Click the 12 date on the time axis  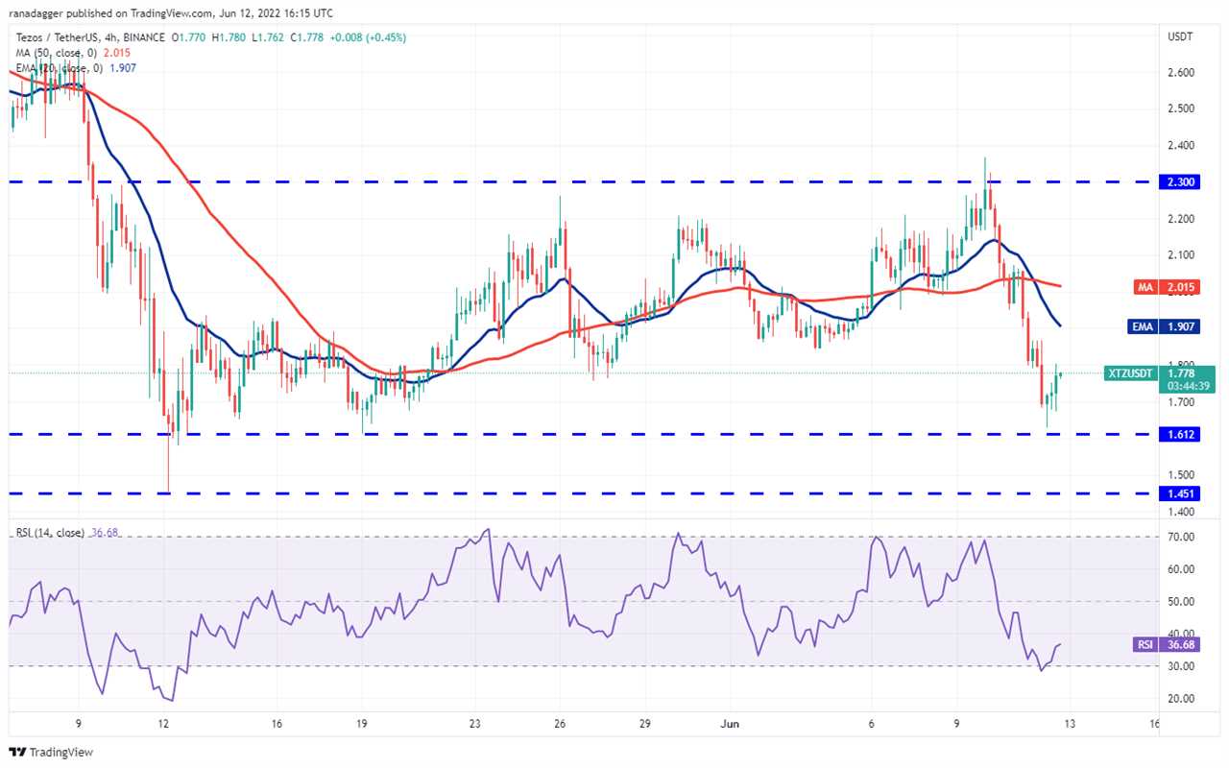click(163, 725)
